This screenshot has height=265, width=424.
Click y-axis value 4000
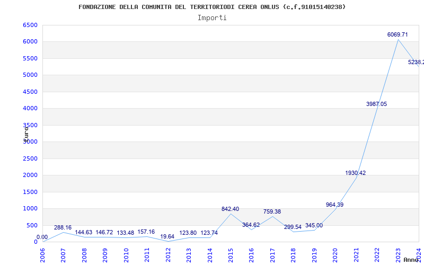pyautogui.click(x=30, y=109)
